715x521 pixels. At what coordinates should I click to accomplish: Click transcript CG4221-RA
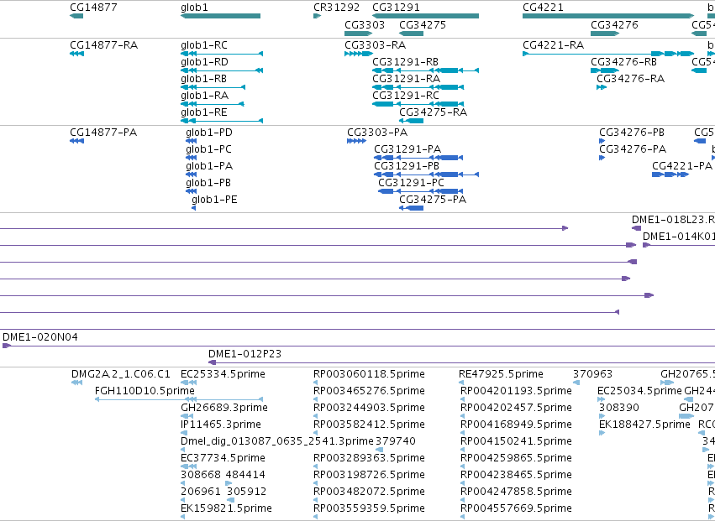[x=608, y=54]
